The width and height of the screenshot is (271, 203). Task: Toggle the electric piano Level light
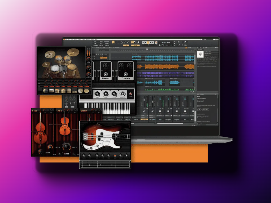[x=131, y=94]
